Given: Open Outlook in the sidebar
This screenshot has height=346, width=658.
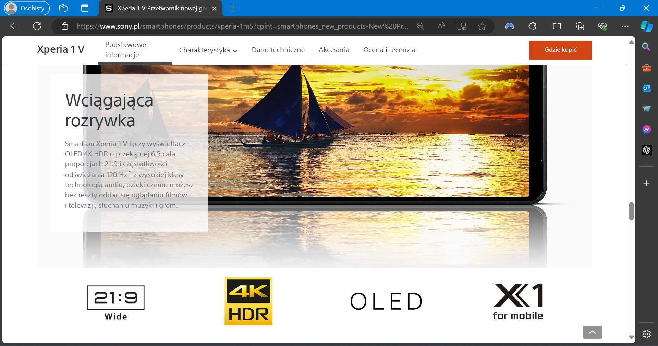Looking at the screenshot, I should 646,88.
